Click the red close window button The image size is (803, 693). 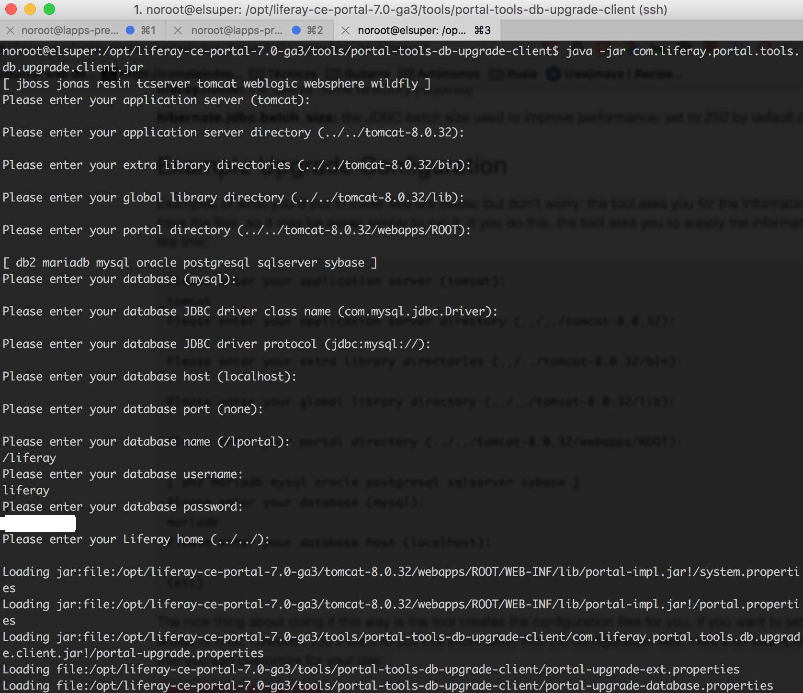pyautogui.click(x=11, y=9)
